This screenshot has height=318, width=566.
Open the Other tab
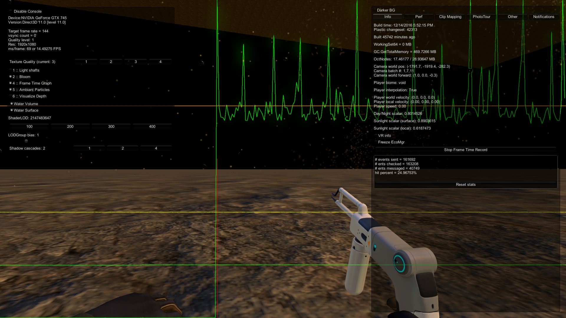(x=513, y=17)
